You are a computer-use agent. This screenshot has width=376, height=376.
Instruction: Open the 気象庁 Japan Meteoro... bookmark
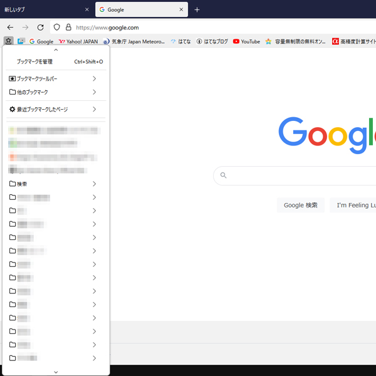coord(134,41)
